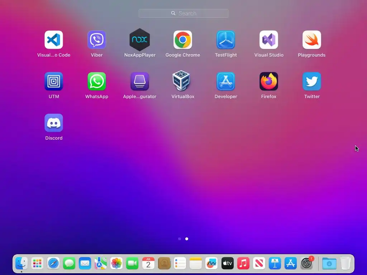This screenshot has height=275, width=367.
Task: Open Safari from the Dock
Action: click(x=53, y=263)
